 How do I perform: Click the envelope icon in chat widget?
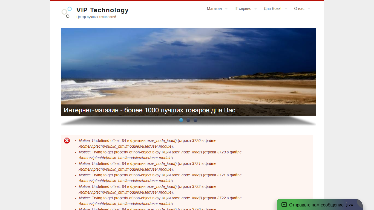pos(284,205)
